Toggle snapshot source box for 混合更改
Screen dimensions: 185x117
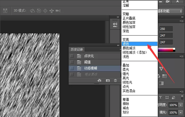72,74
